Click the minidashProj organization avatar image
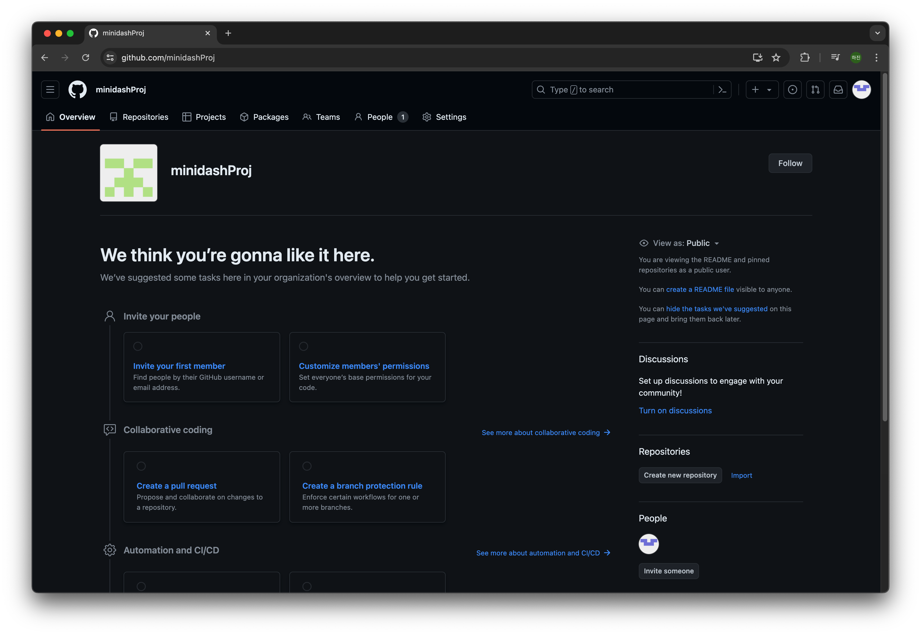Viewport: 921px width, 635px height. 128,173
